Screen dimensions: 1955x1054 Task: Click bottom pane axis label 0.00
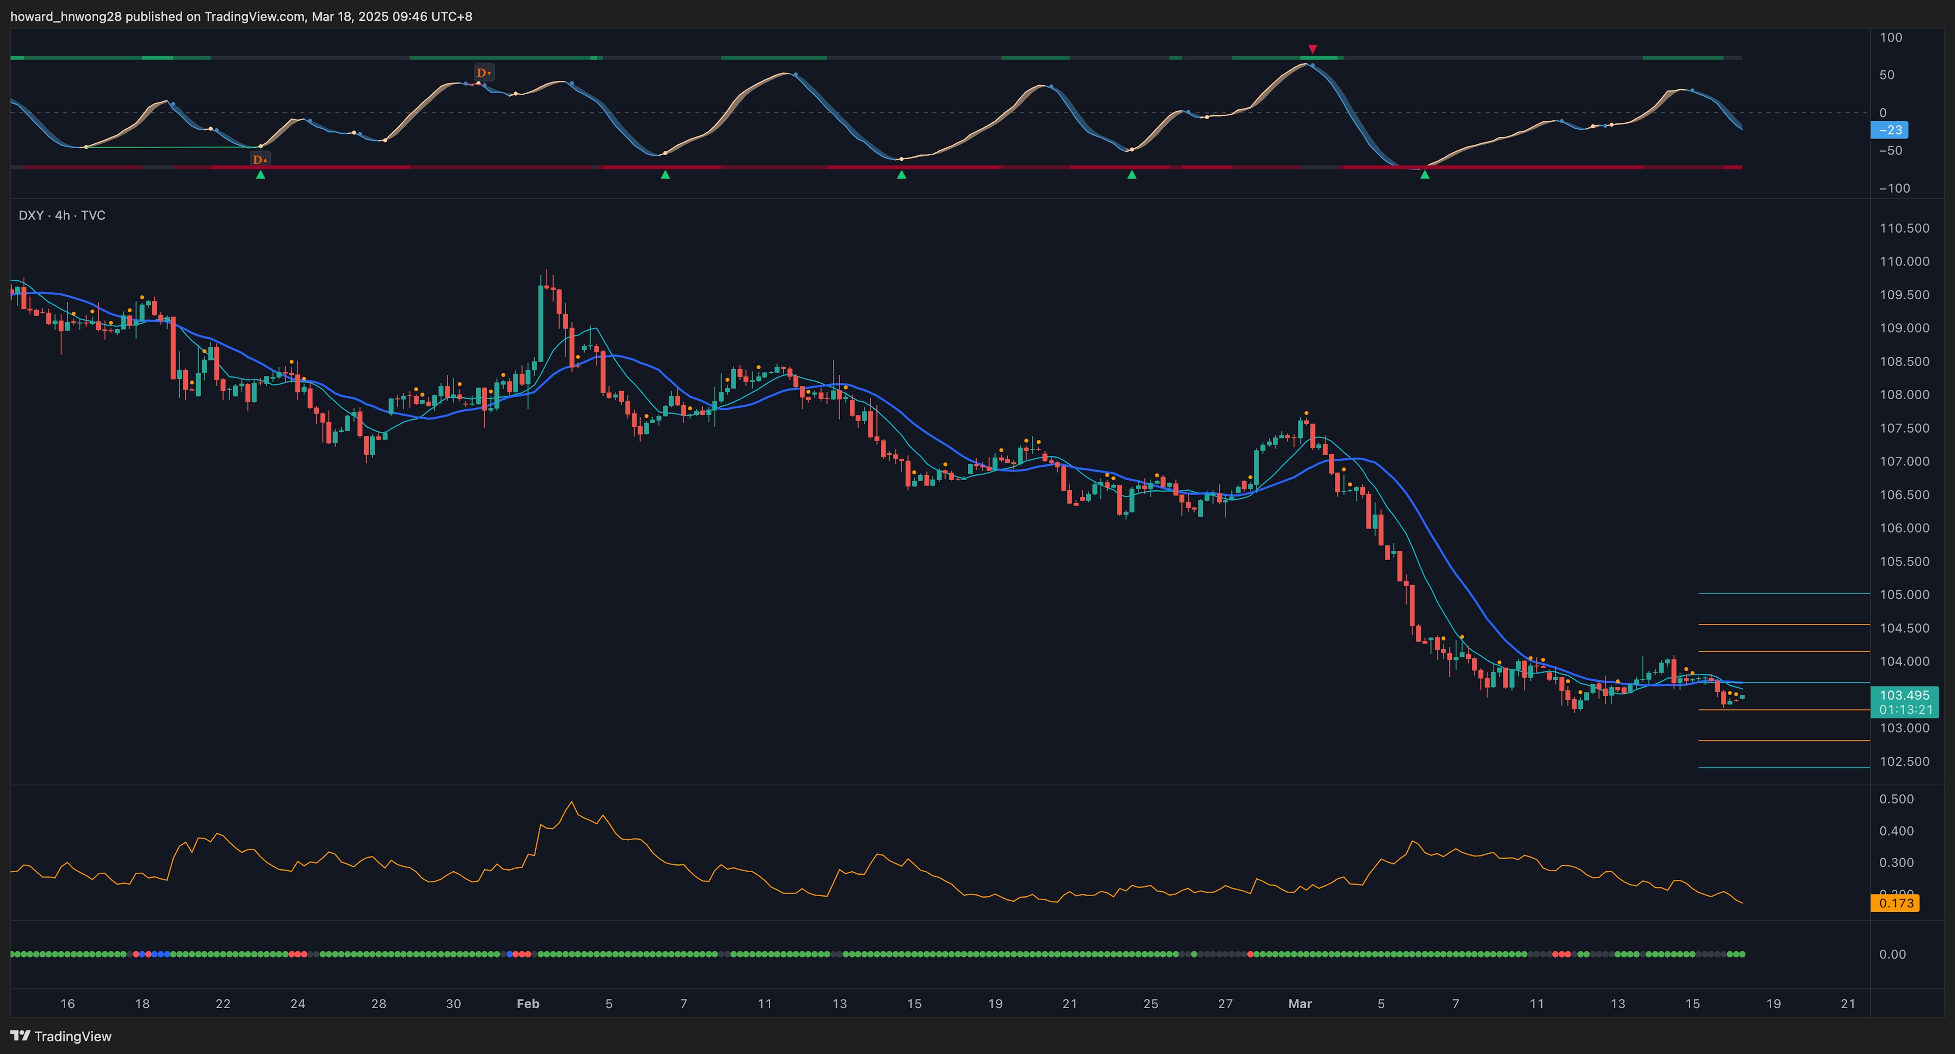click(x=1892, y=955)
